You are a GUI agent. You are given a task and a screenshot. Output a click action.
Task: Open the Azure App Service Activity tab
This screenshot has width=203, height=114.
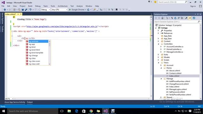[x=15, y=102]
